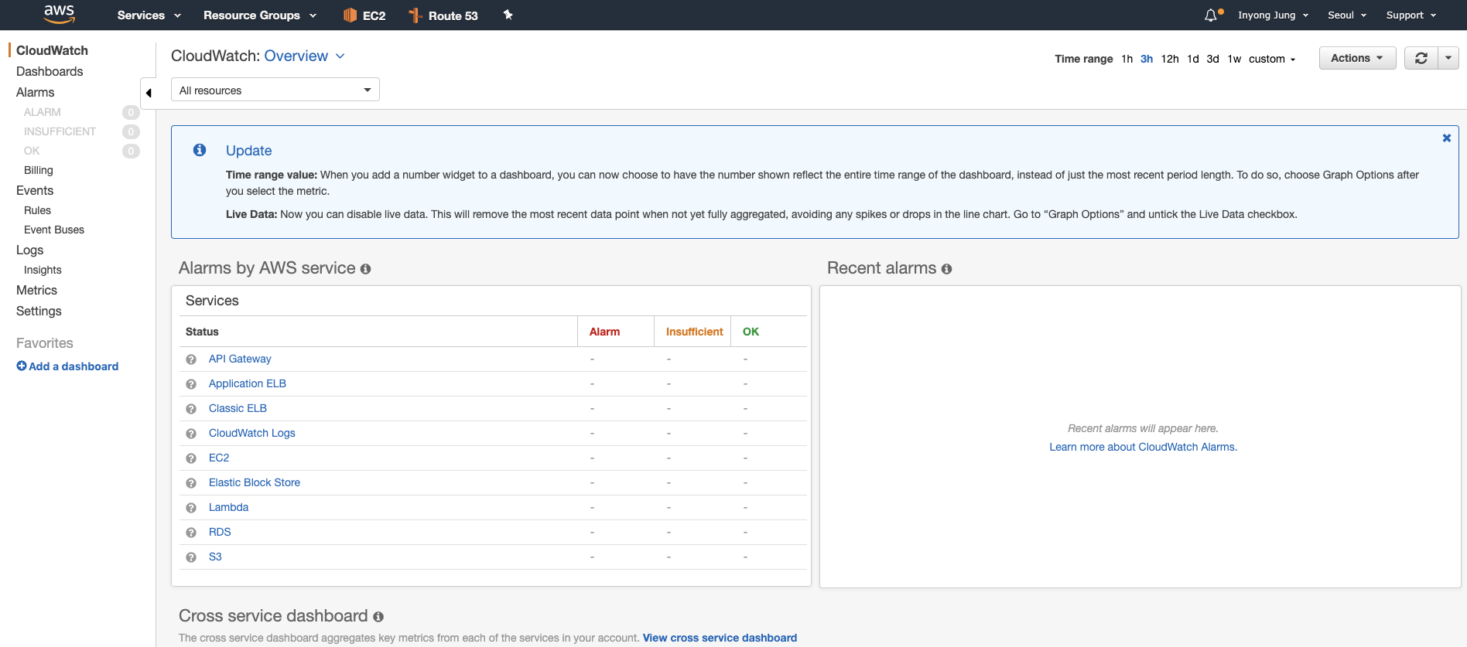This screenshot has height=647, width=1467.
Task: Click the pin shortcuts icon
Action: point(508,15)
